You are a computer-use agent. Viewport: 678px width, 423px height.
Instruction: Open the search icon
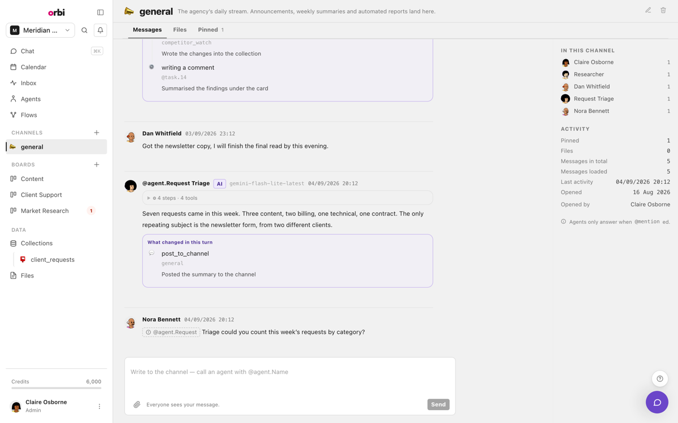coord(84,30)
